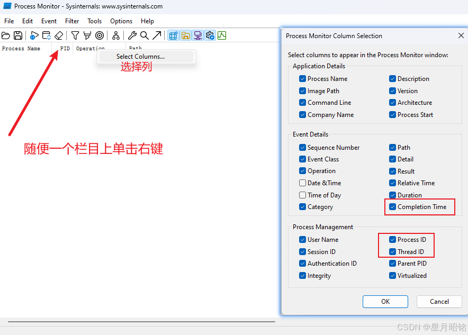Click the wrench Event Properties icon

[132, 35]
